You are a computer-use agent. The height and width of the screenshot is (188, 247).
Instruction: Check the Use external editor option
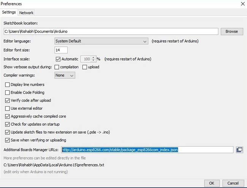(7, 109)
